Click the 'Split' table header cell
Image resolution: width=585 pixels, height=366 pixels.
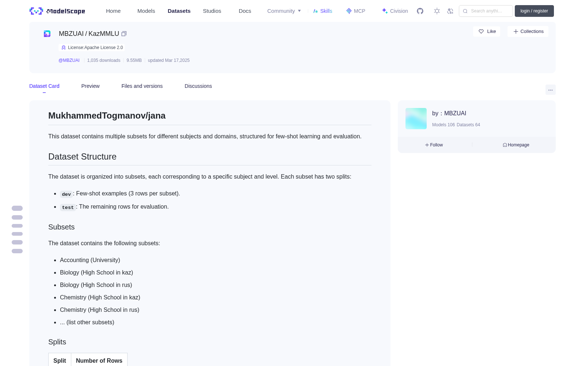(60, 361)
